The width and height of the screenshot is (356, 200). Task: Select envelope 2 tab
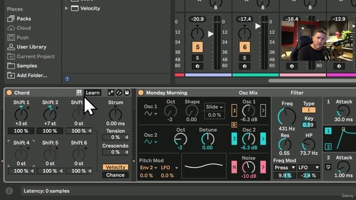pos(328,147)
